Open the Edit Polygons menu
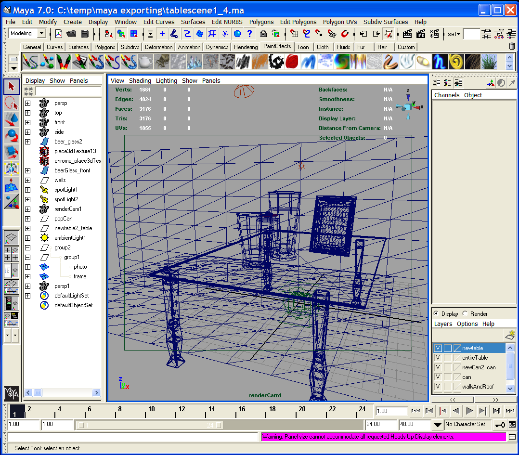 [298, 22]
